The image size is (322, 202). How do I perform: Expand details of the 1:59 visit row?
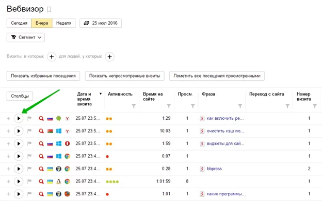click(8, 144)
